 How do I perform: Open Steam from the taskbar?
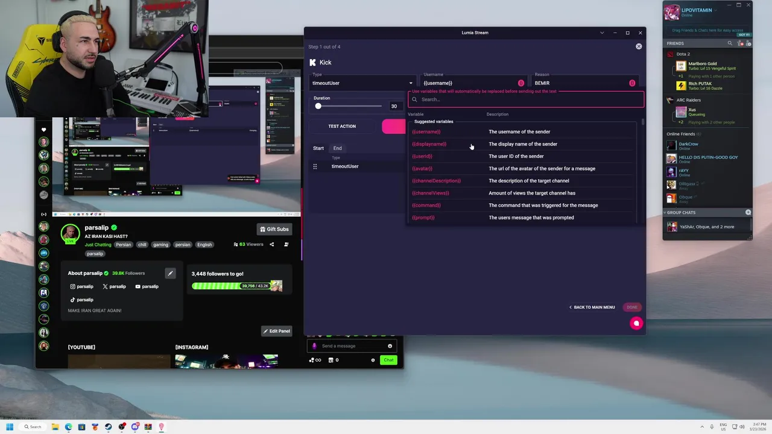[109, 427]
